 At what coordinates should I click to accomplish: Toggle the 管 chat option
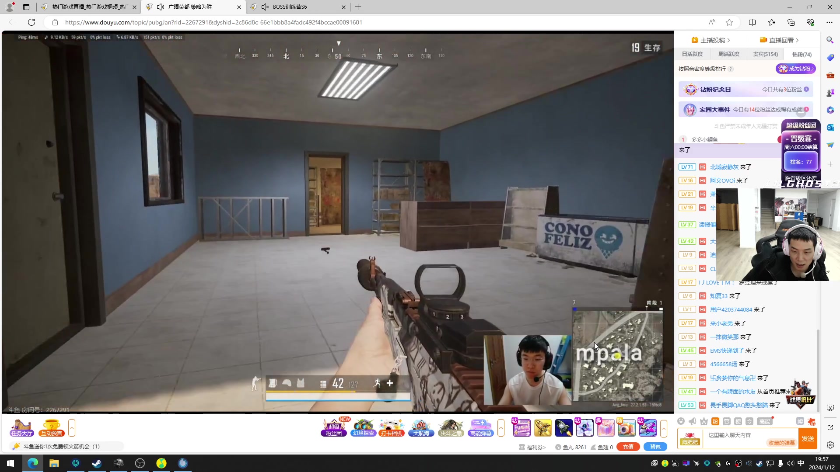(x=727, y=421)
